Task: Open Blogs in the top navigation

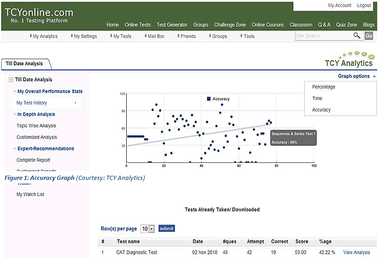Action: click(x=369, y=25)
